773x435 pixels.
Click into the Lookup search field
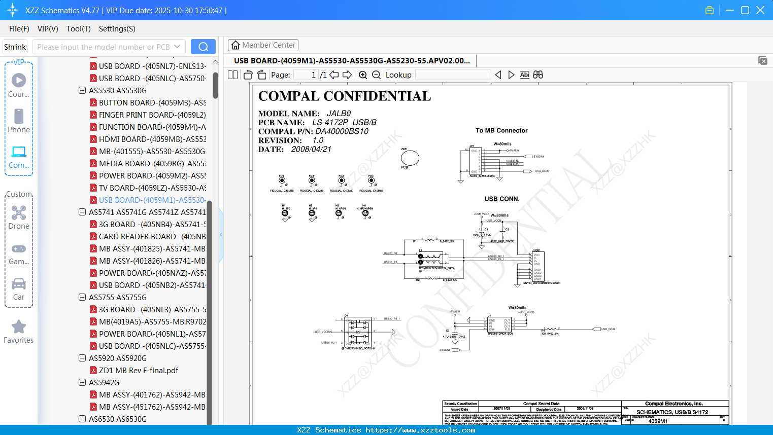tap(453, 75)
